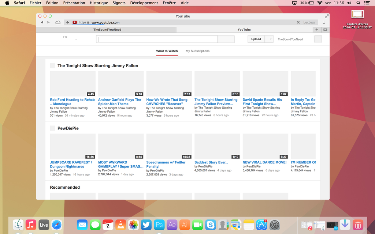Enter full screen with Safari arrows
The height and width of the screenshot is (234, 375).
pyautogui.click(x=327, y=16)
